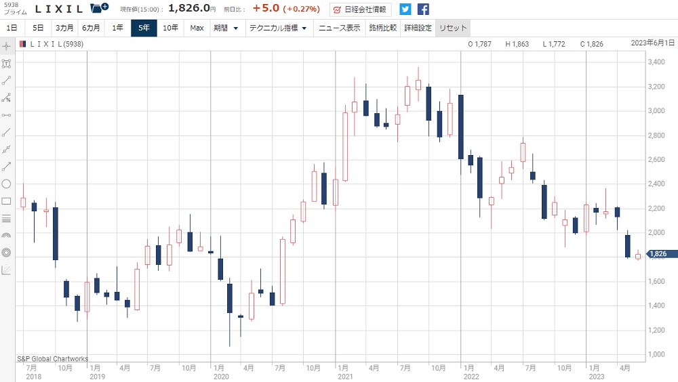
Task: Share on Twitter icon
Action: pos(405,9)
